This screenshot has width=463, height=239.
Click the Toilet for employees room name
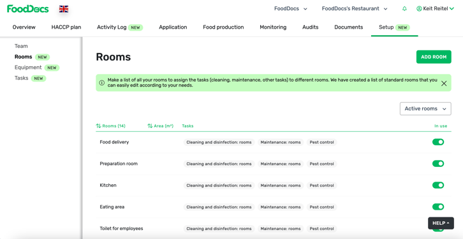tap(121, 228)
